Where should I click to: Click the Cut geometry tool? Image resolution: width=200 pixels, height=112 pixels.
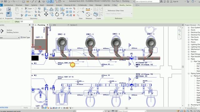[x=28, y=12]
